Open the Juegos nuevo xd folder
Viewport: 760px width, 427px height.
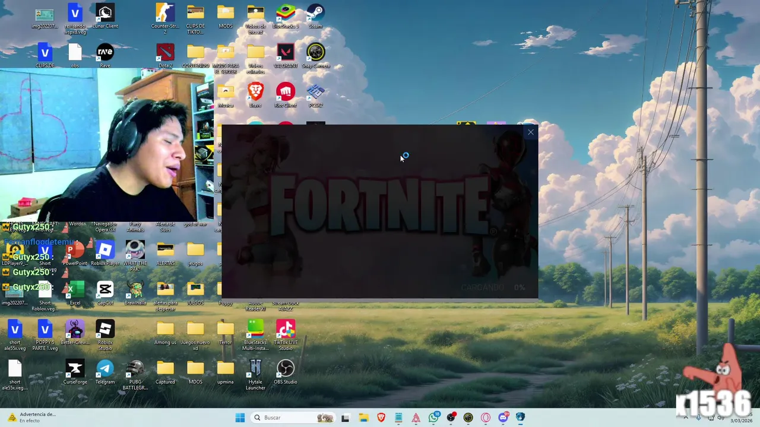pyautogui.click(x=195, y=335)
